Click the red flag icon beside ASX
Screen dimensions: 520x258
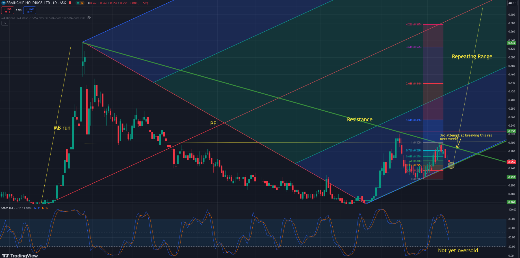pos(70,3)
